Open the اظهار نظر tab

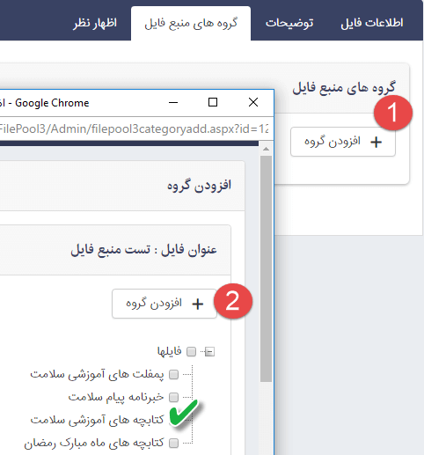pyautogui.click(x=95, y=23)
